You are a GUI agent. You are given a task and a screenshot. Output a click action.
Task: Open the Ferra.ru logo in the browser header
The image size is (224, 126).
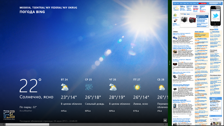[176, 8]
